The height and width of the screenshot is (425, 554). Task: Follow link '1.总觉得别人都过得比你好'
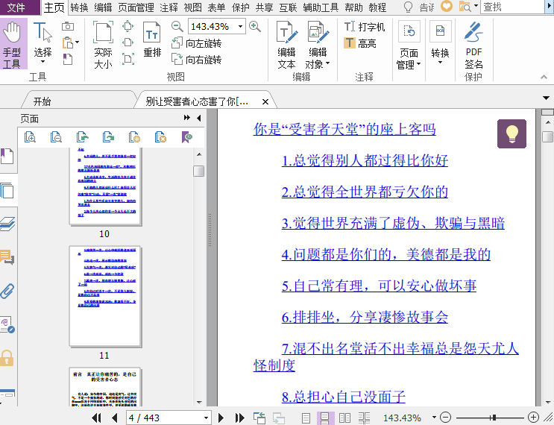coord(365,161)
